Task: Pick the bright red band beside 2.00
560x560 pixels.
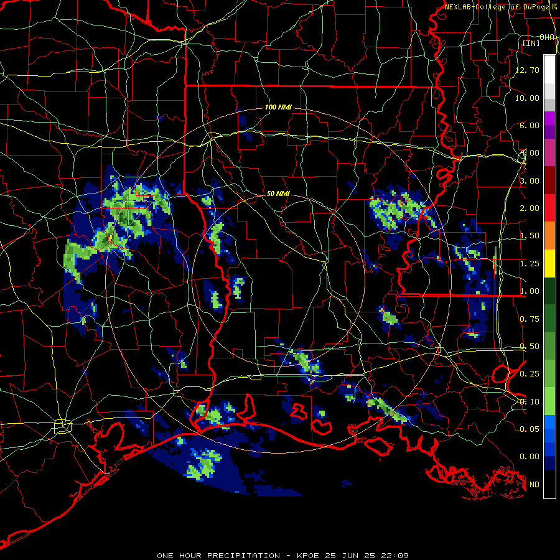Action: coord(549,208)
